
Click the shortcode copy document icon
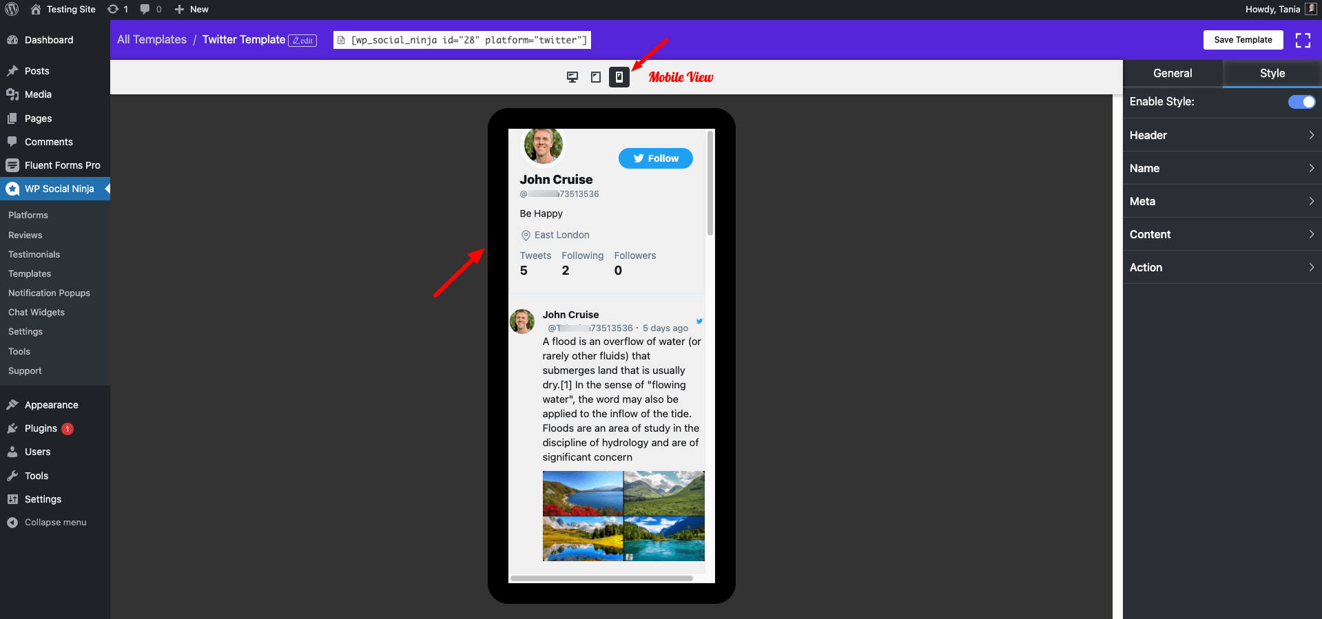point(341,40)
